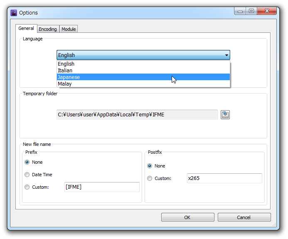Switch to the Module tab

pyautogui.click(x=69, y=29)
